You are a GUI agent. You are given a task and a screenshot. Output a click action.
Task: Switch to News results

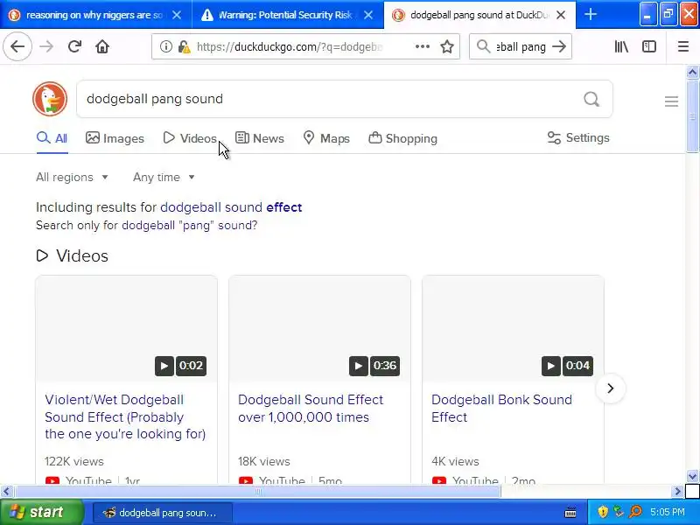259,138
